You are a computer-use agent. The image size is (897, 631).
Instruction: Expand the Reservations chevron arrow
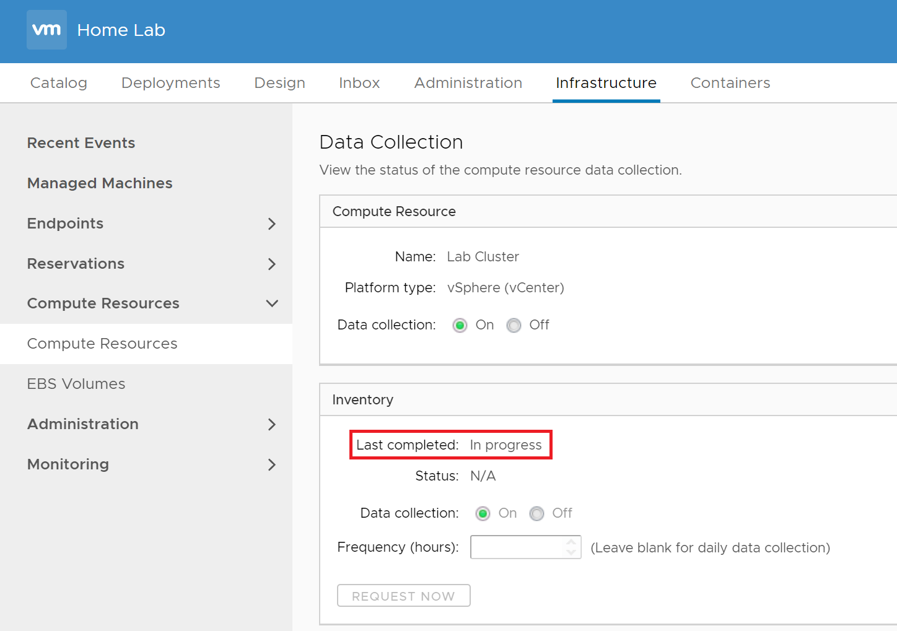coord(271,264)
